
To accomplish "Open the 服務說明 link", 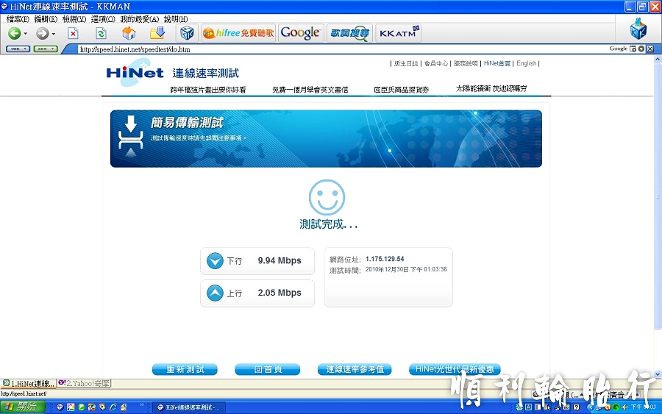I will click(466, 63).
